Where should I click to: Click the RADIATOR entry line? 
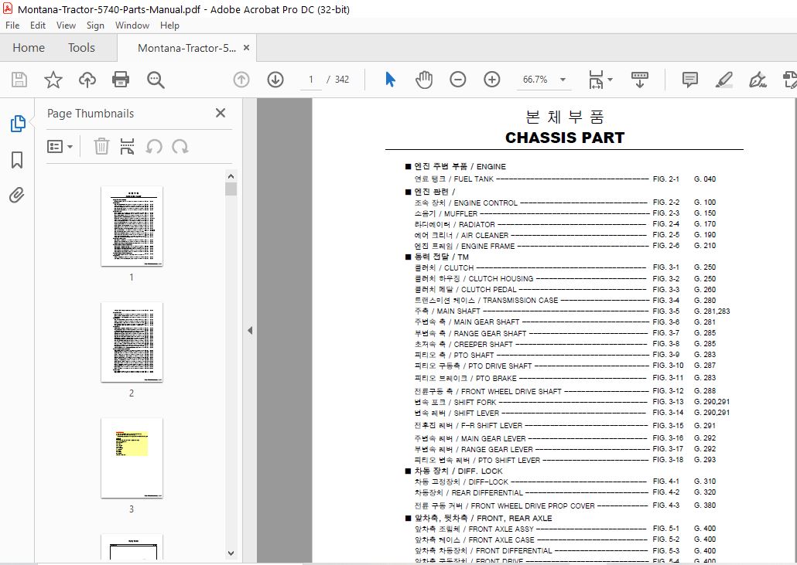pos(565,224)
